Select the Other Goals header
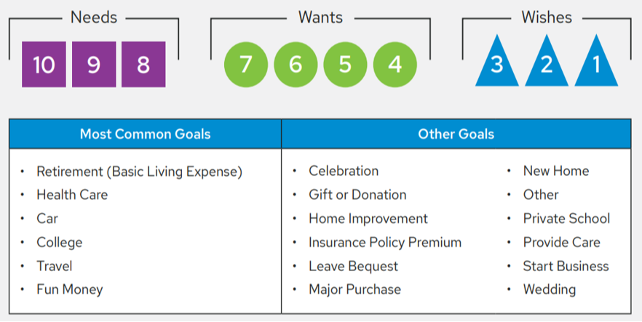This screenshot has width=642, height=322. tap(456, 134)
